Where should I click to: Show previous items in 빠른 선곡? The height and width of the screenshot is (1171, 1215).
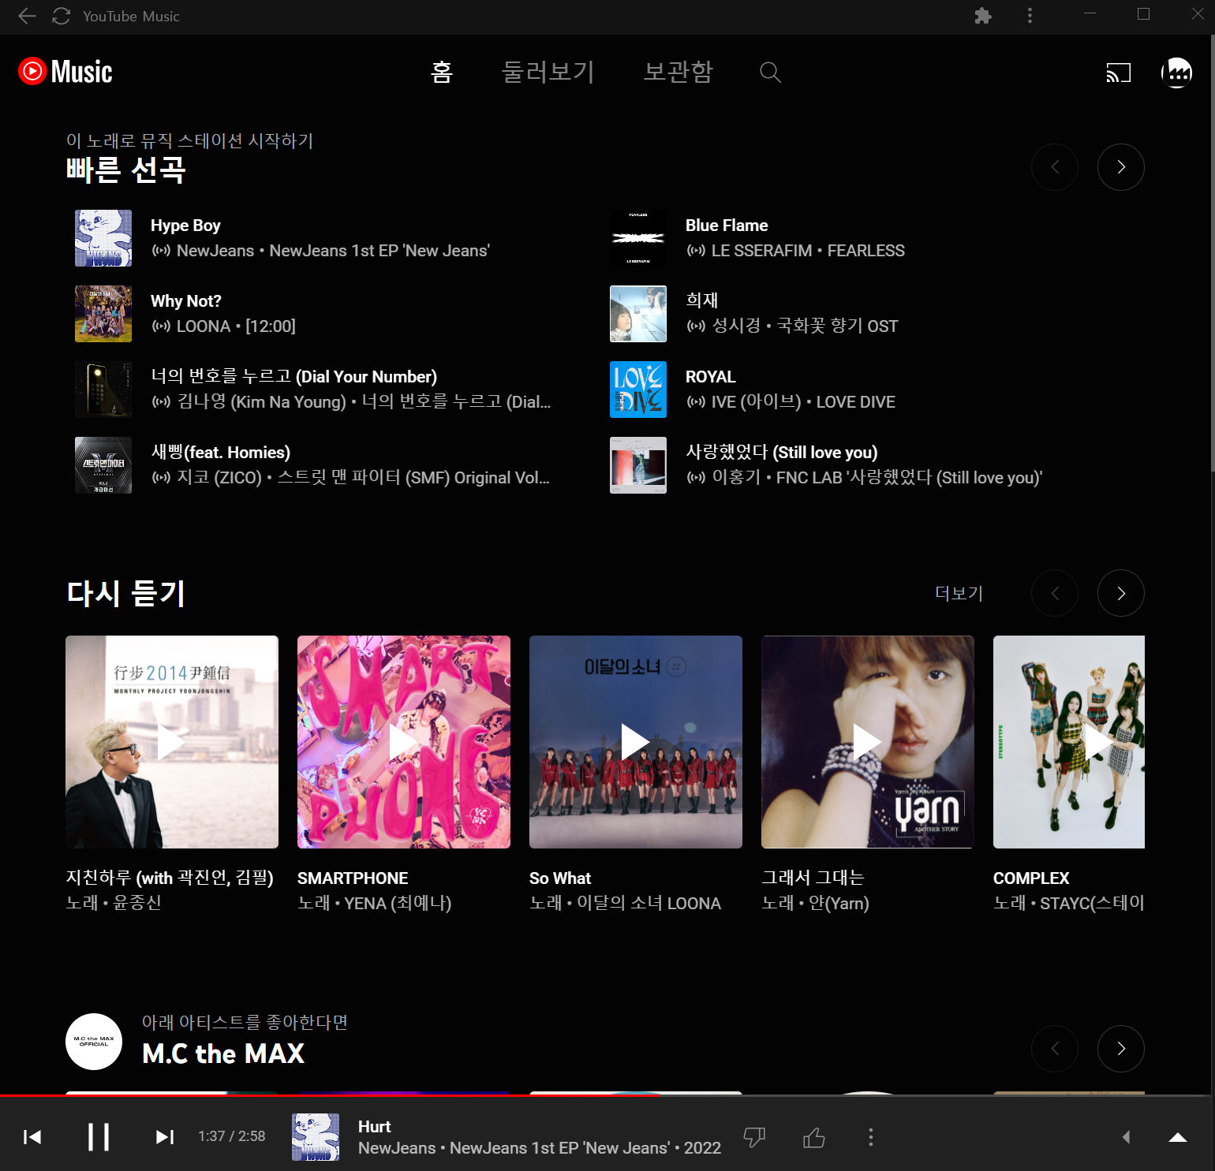[1055, 167]
